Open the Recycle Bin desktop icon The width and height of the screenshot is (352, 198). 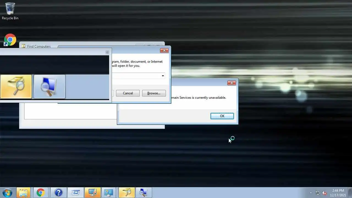(10, 11)
